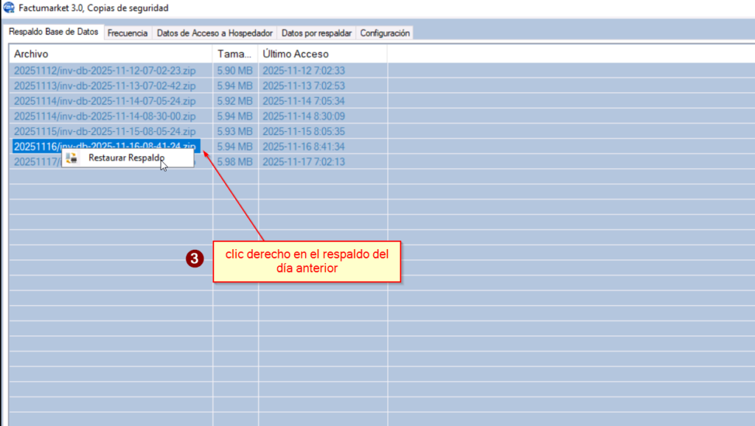Click the red step 3 annotation callout
The width and height of the screenshot is (755, 426).
point(194,259)
